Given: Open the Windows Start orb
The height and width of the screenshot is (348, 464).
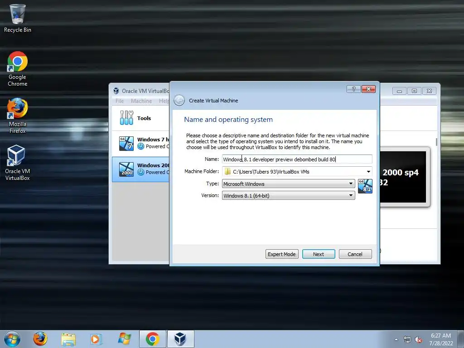Looking at the screenshot, I should 12,339.
